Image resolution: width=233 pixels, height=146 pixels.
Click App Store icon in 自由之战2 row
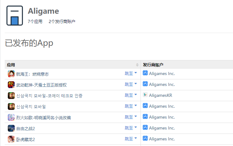tap(145, 127)
